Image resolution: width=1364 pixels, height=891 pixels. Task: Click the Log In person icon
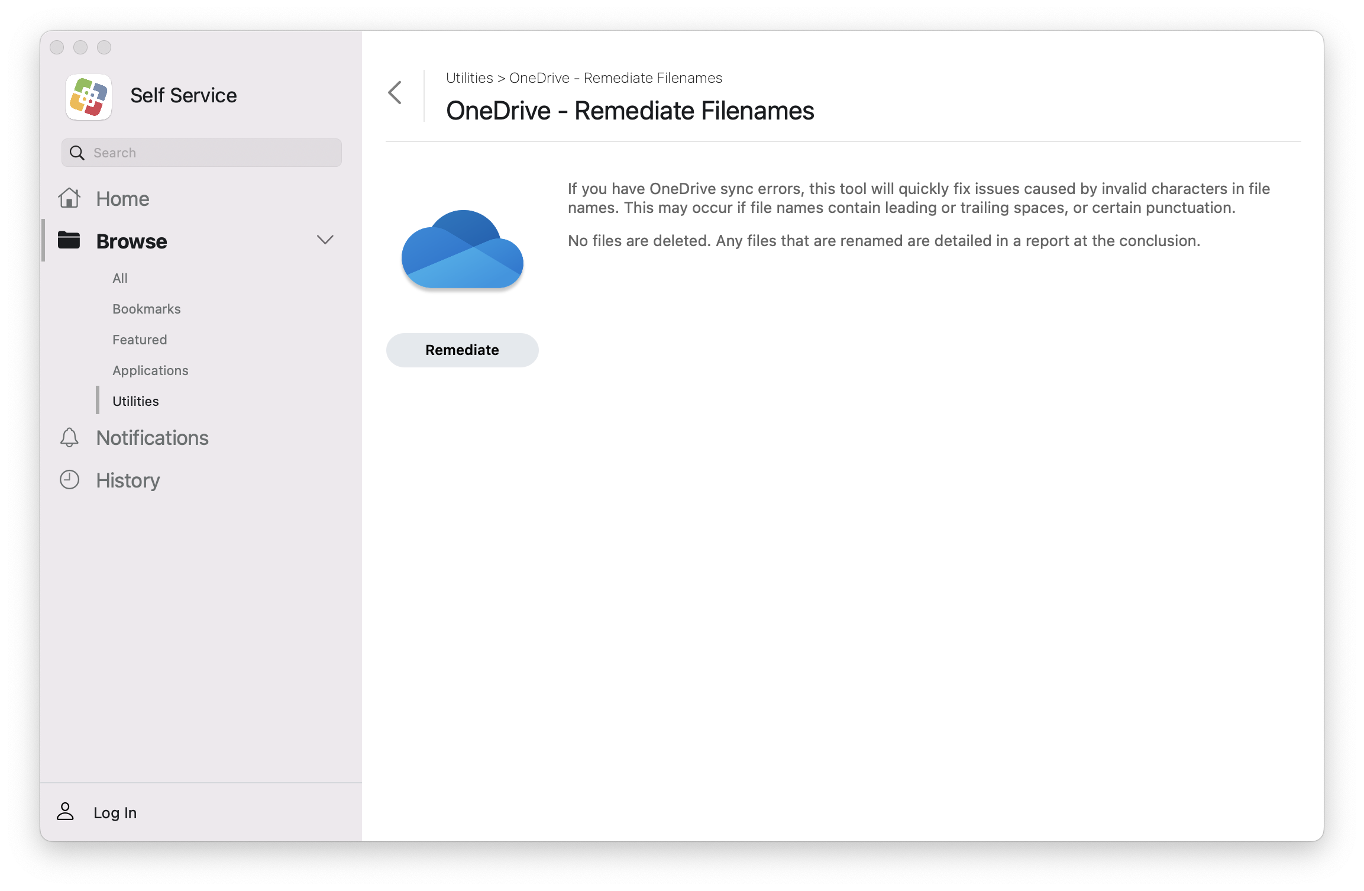pyautogui.click(x=65, y=812)
